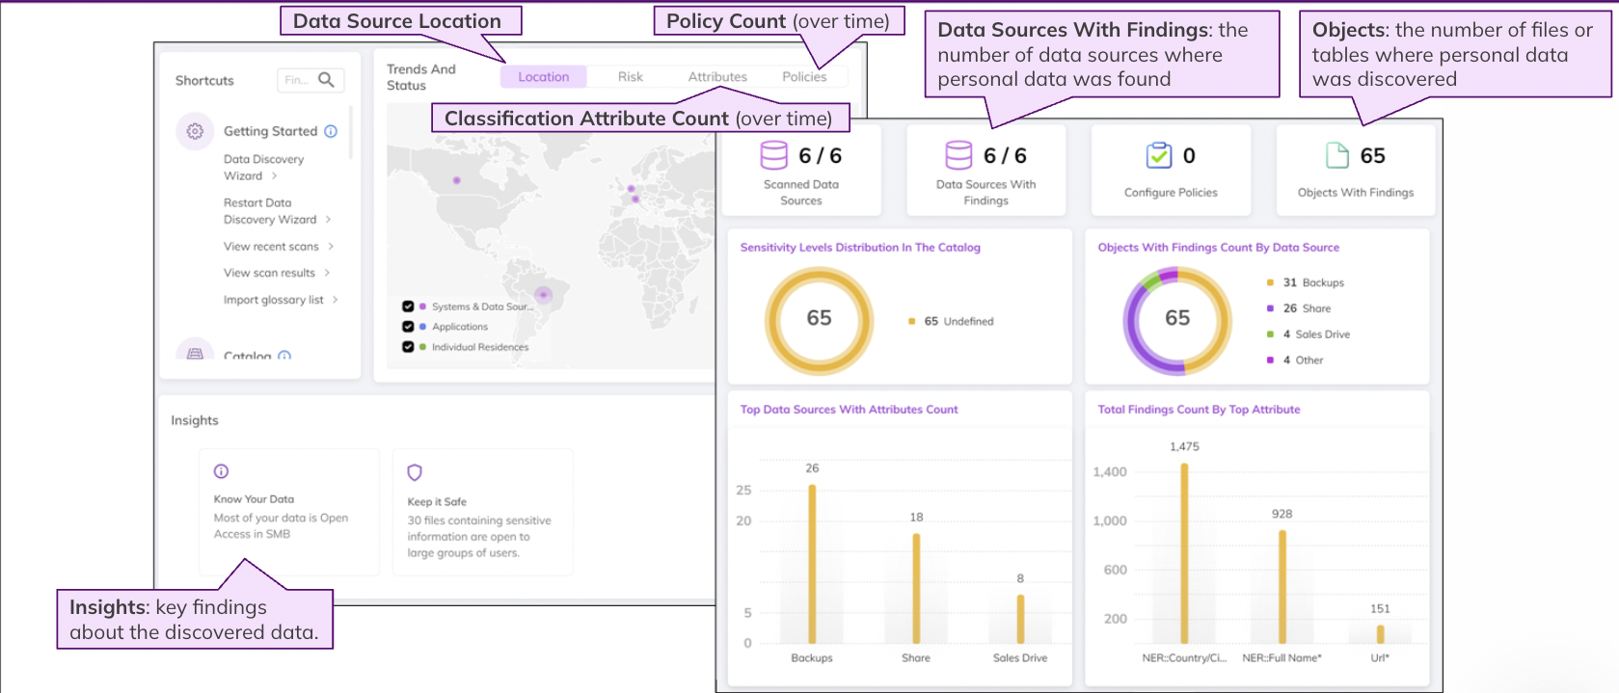1619x693 pixels.
Task: Switch to the Risk tab
Action: pyautogui.click(x=631, y=77)
